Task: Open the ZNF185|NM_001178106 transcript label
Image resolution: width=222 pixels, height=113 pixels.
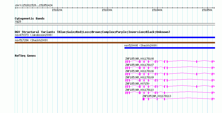Action: coord(139,71)
